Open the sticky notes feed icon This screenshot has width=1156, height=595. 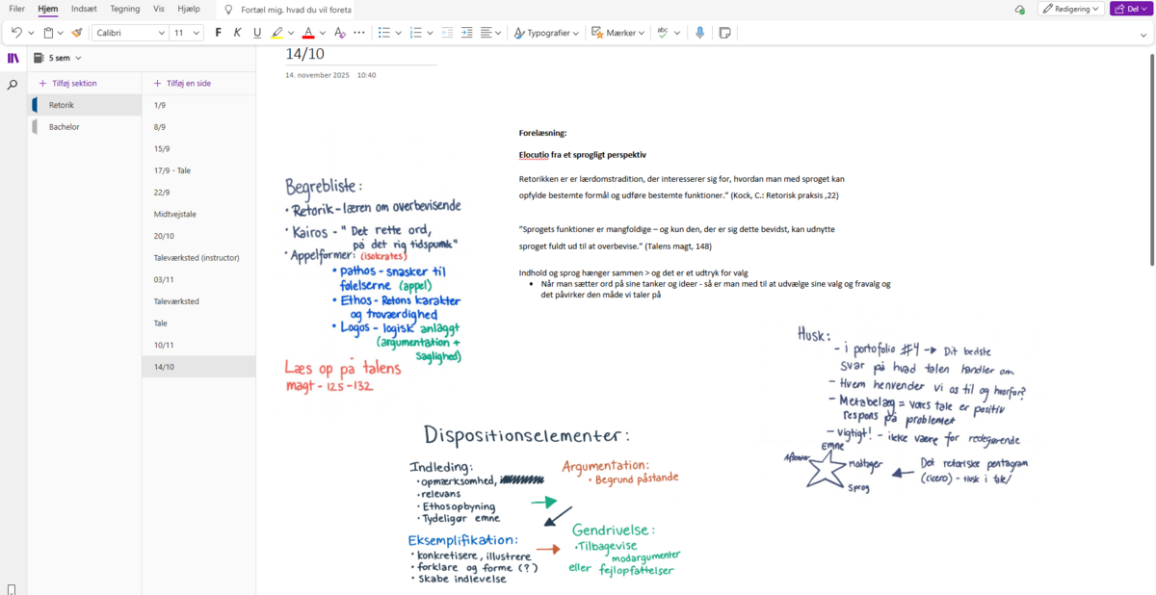(x=725, y=33)
